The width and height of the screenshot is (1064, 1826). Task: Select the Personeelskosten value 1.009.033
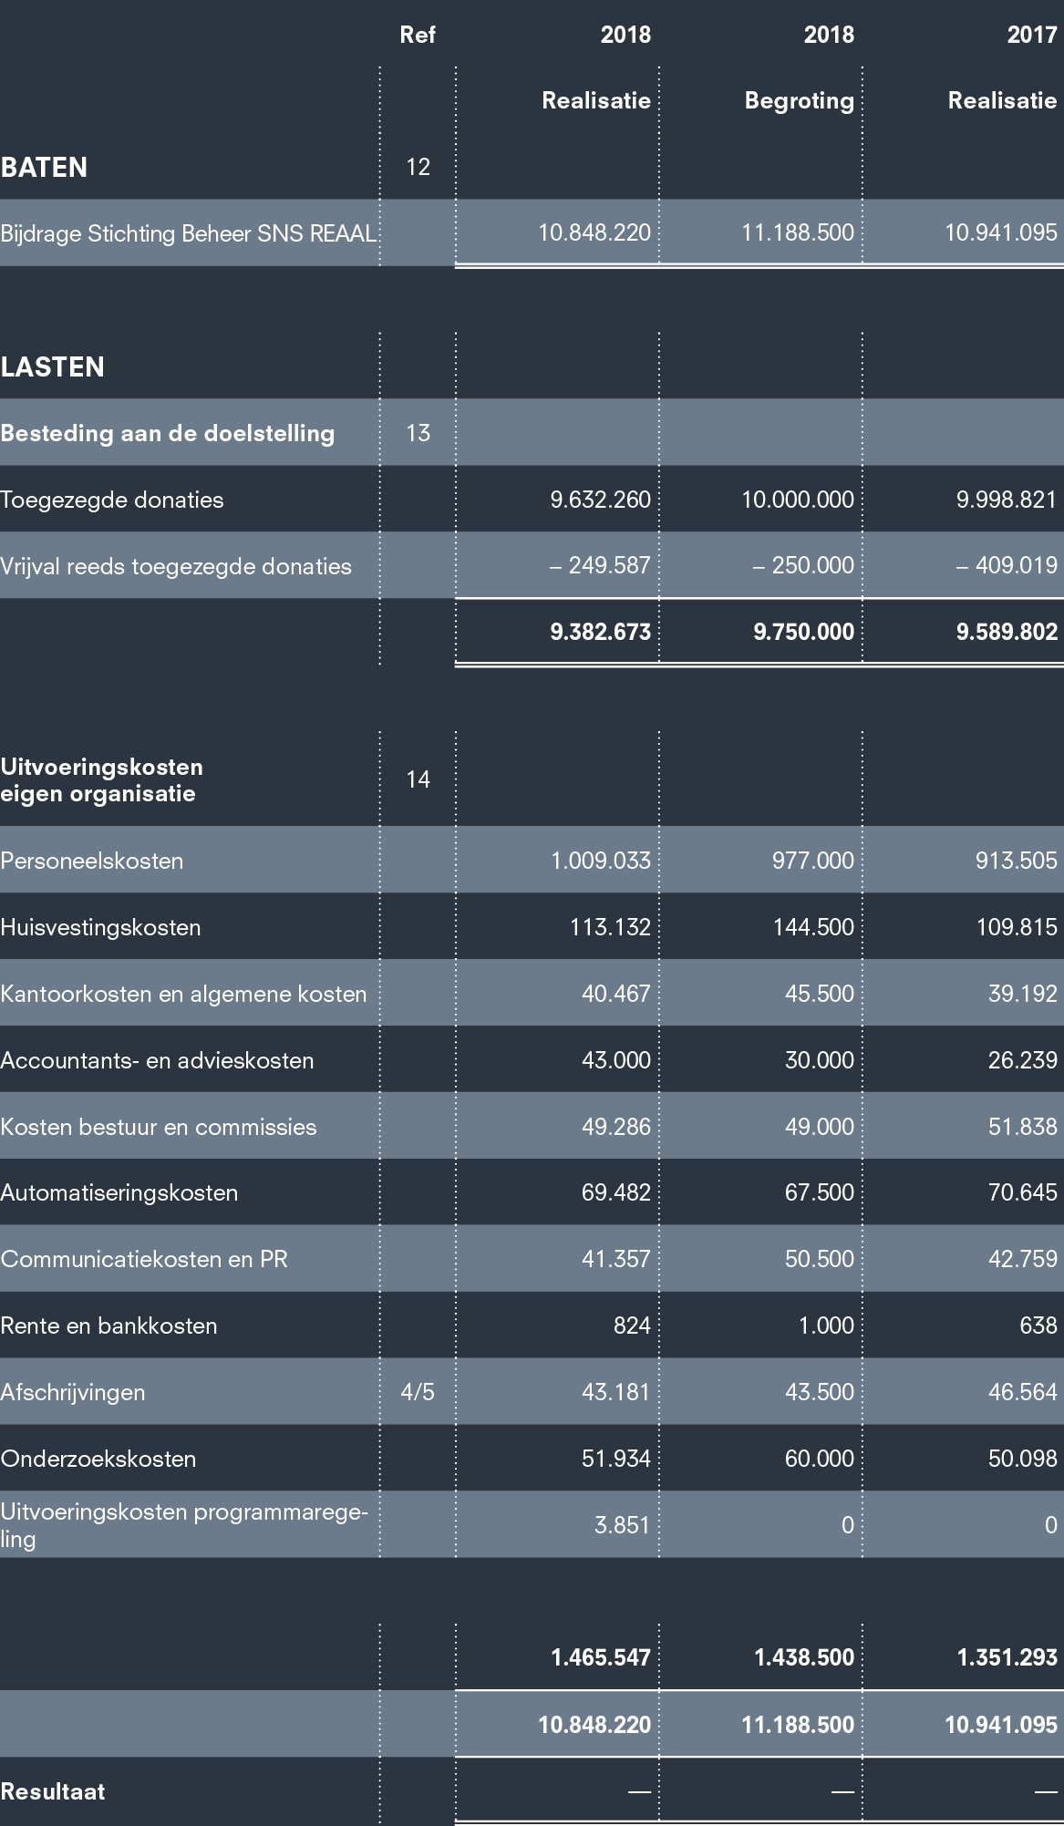(600, 861)
